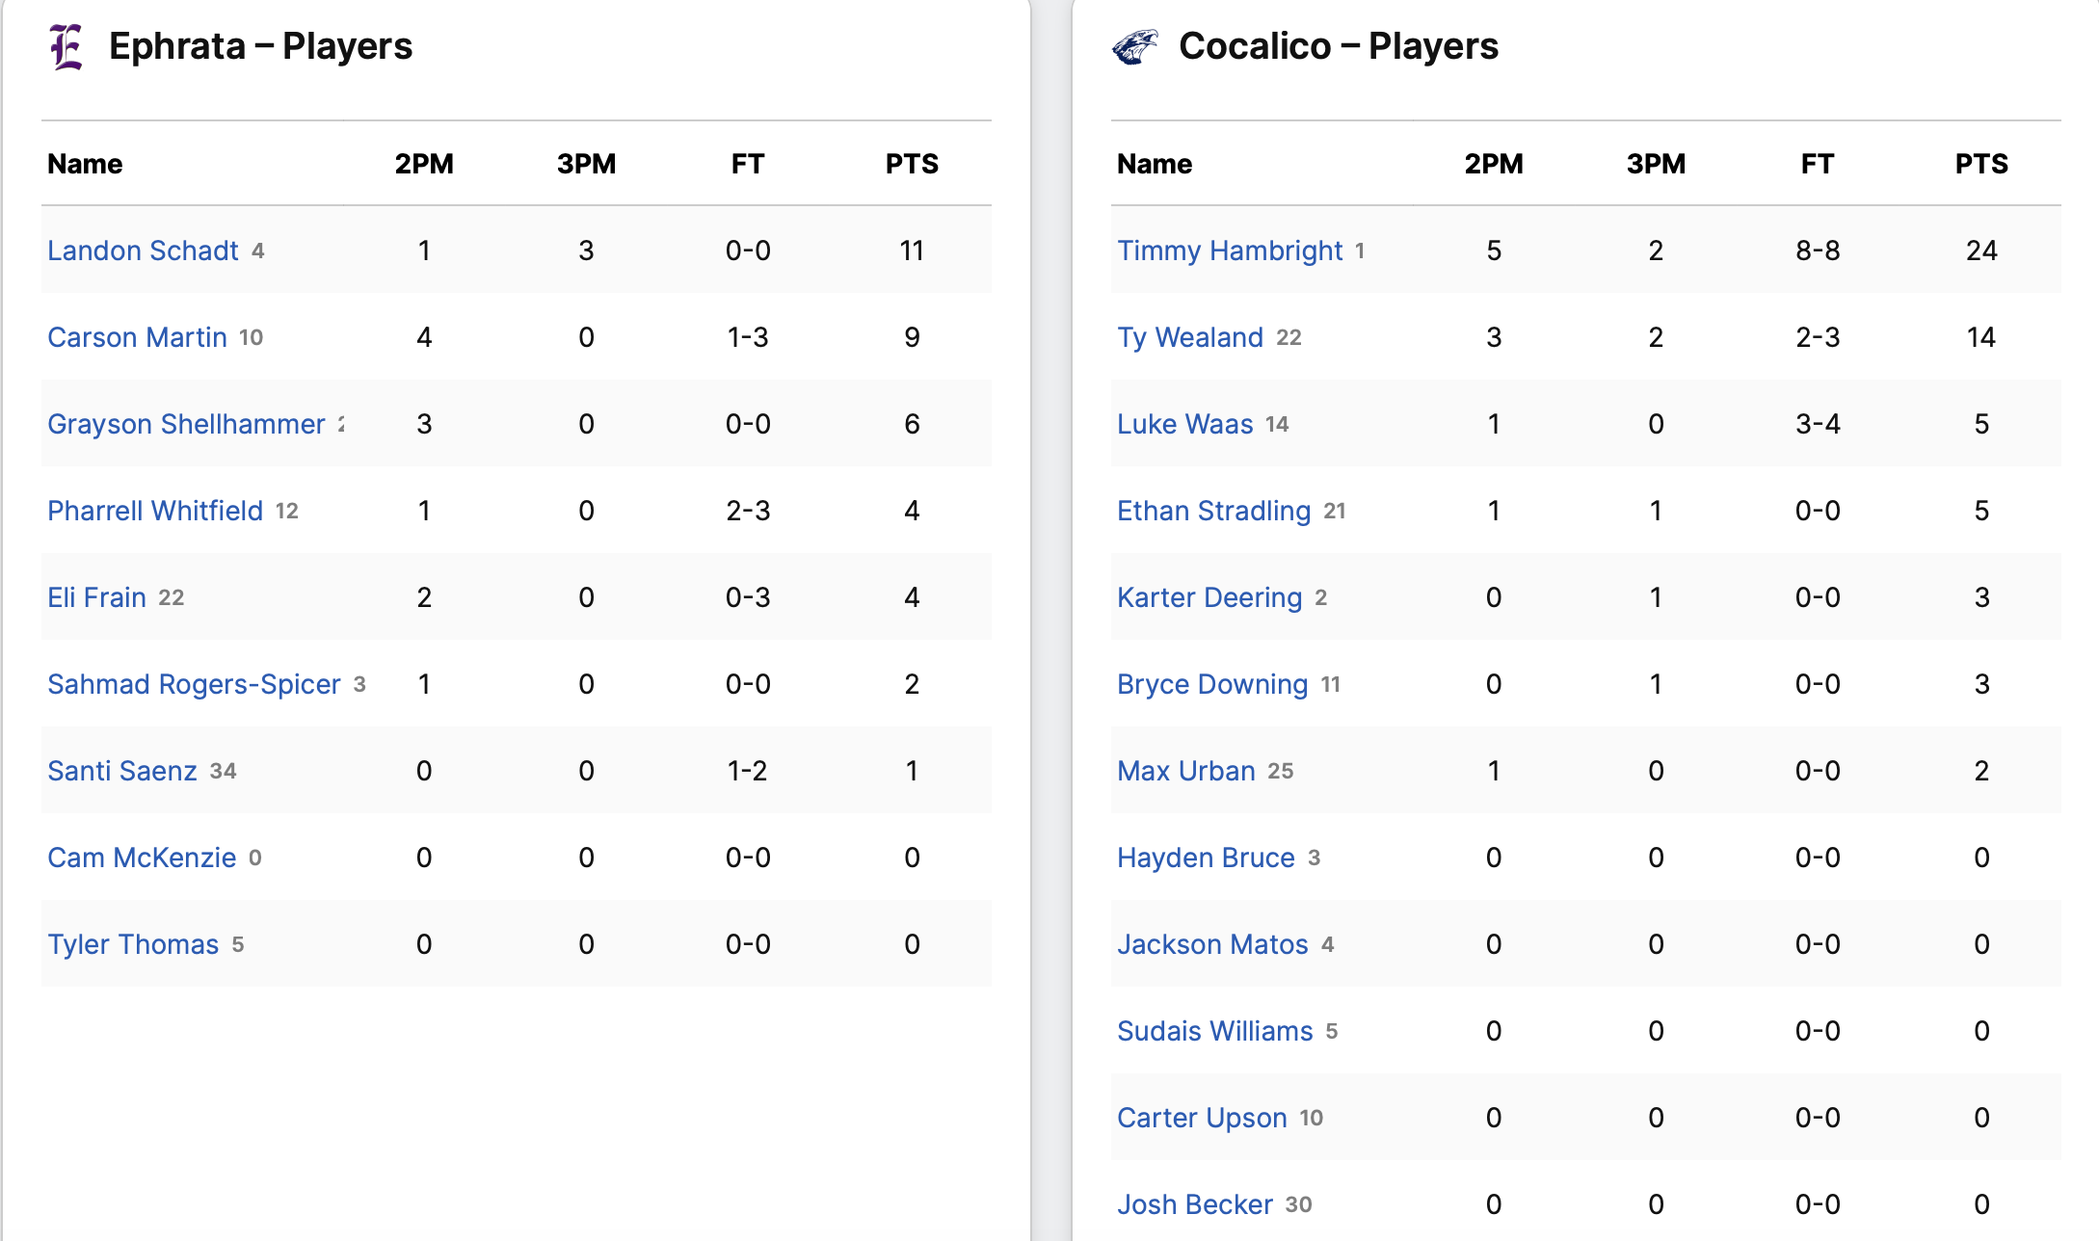
Task: Open Bryce Downing's profile link
Action: [1212, 684]
